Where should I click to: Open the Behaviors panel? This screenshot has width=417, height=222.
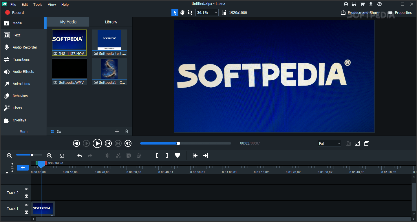point(23,96)
